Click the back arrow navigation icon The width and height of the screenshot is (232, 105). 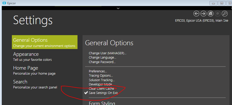coord(196,14)
